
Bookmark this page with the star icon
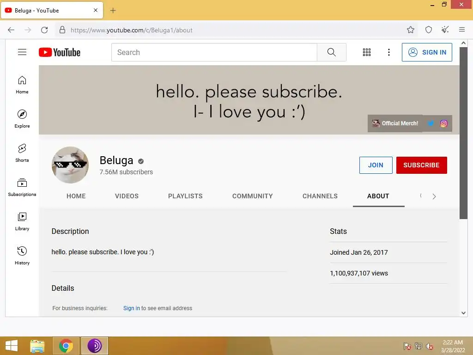(x=411, y=30)
